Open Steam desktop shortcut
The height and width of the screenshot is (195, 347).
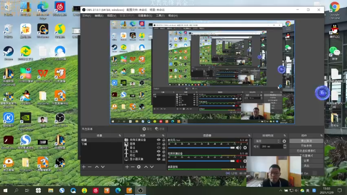click(x=8, y=53)
